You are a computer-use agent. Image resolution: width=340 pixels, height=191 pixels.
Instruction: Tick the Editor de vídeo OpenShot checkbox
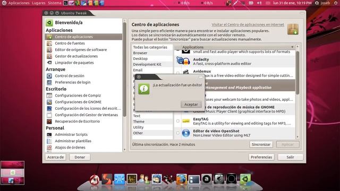point(178,133)
